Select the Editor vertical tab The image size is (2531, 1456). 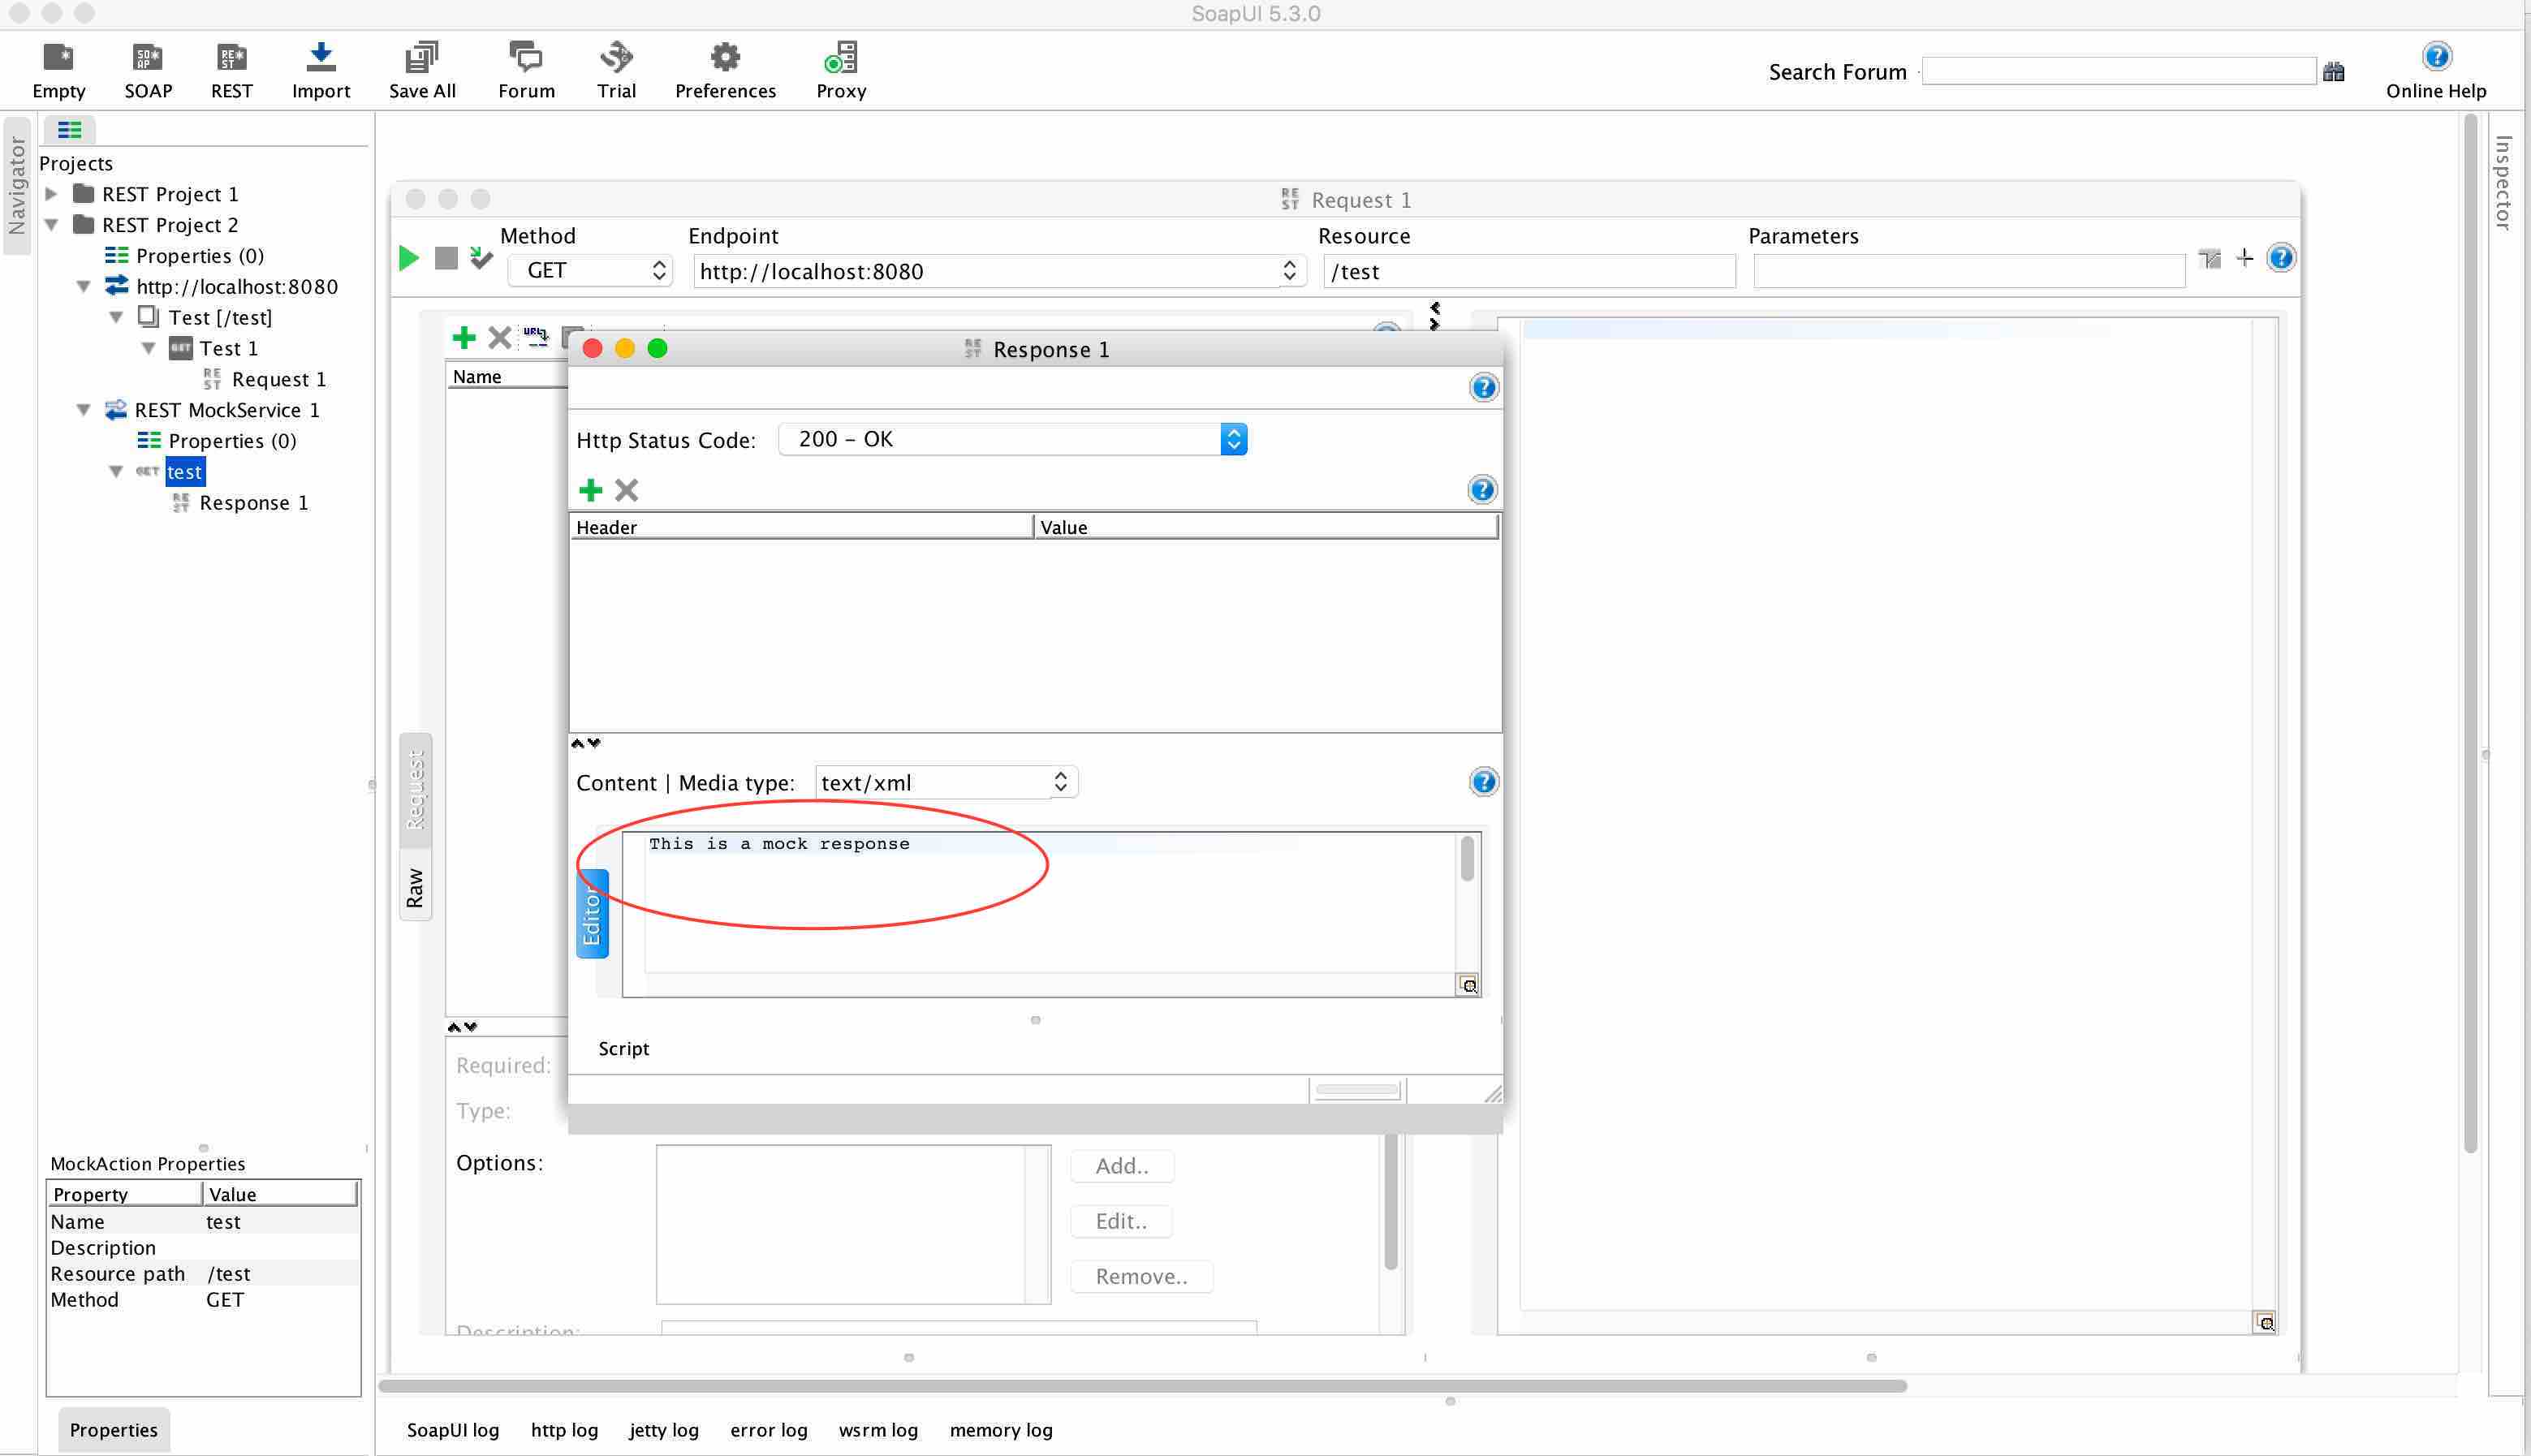592,915
